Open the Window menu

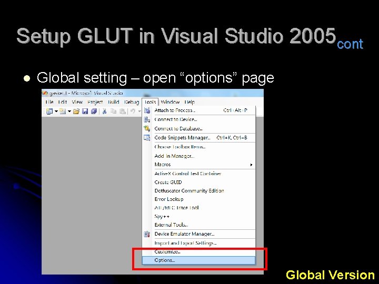tap(170, 102)
